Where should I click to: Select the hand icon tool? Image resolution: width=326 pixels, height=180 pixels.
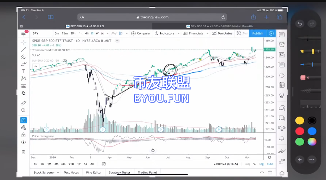click(x=24, y=93)
